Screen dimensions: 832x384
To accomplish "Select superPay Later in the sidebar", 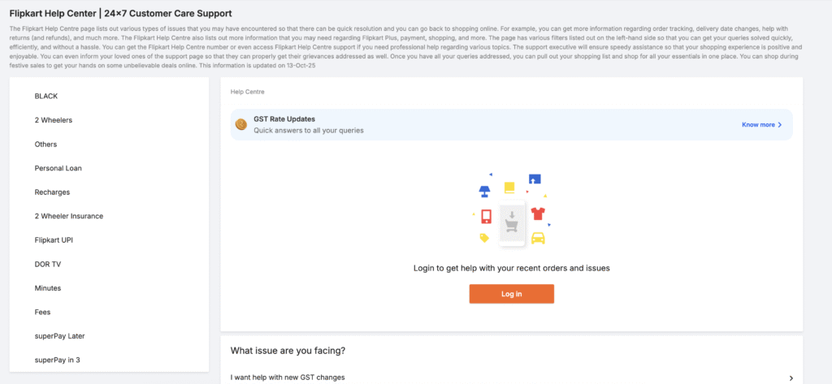I will pos(59,336).
